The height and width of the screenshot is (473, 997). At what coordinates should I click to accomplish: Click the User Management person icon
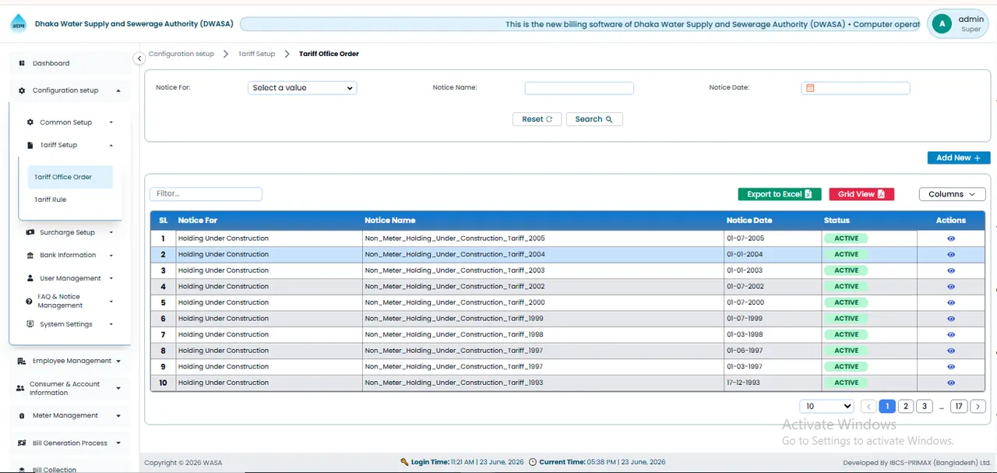point(30,278)
